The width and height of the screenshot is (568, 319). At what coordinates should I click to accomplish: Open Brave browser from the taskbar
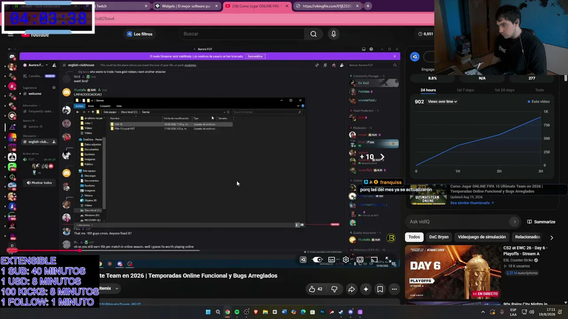(256, 312)
